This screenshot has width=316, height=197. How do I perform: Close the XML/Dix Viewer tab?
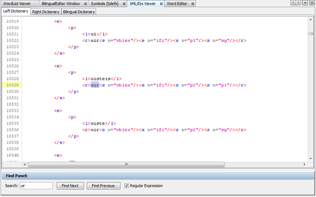click(161, 3)
